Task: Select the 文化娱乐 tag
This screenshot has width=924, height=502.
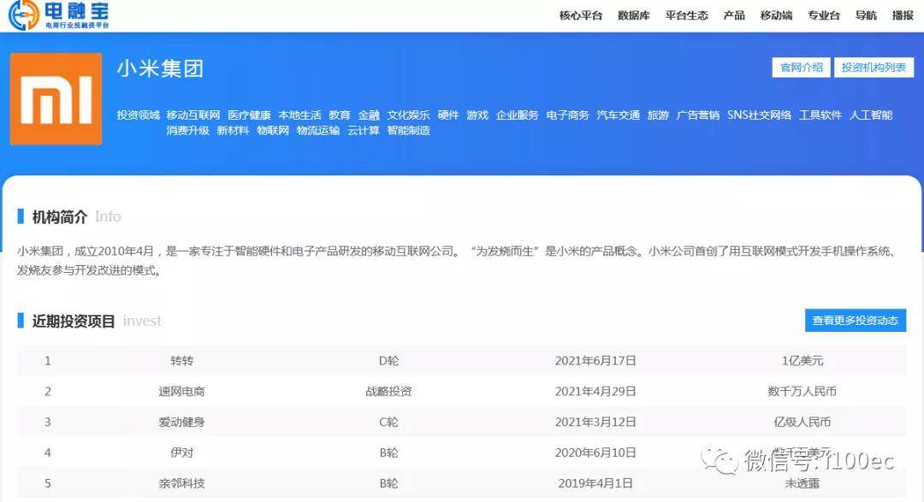Action: click(408, 115)
